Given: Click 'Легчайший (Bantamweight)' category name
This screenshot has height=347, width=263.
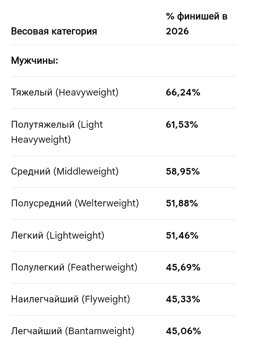Looking at the screenshot, I should [73, 331].
